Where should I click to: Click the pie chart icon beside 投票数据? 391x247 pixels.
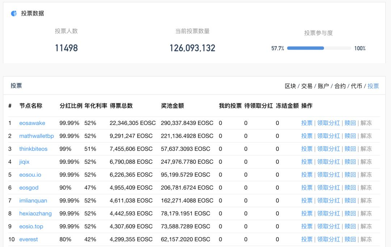[x=14, y=13]
